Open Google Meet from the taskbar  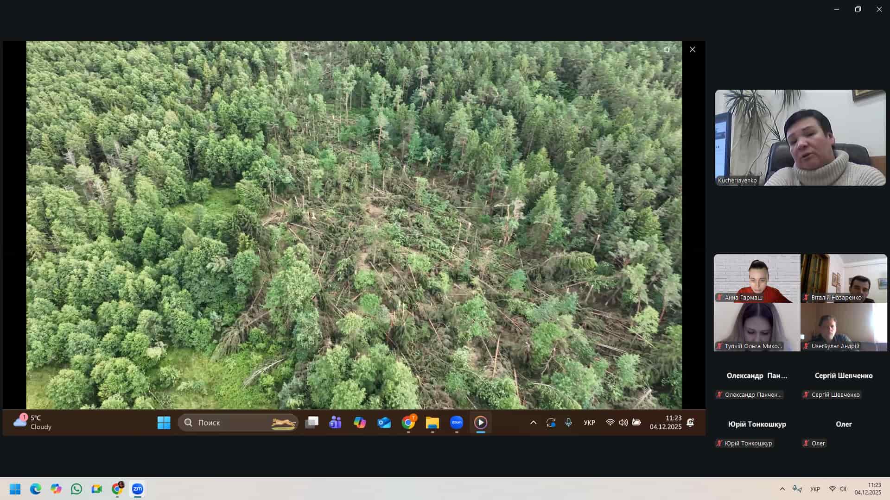coord(96,489)
